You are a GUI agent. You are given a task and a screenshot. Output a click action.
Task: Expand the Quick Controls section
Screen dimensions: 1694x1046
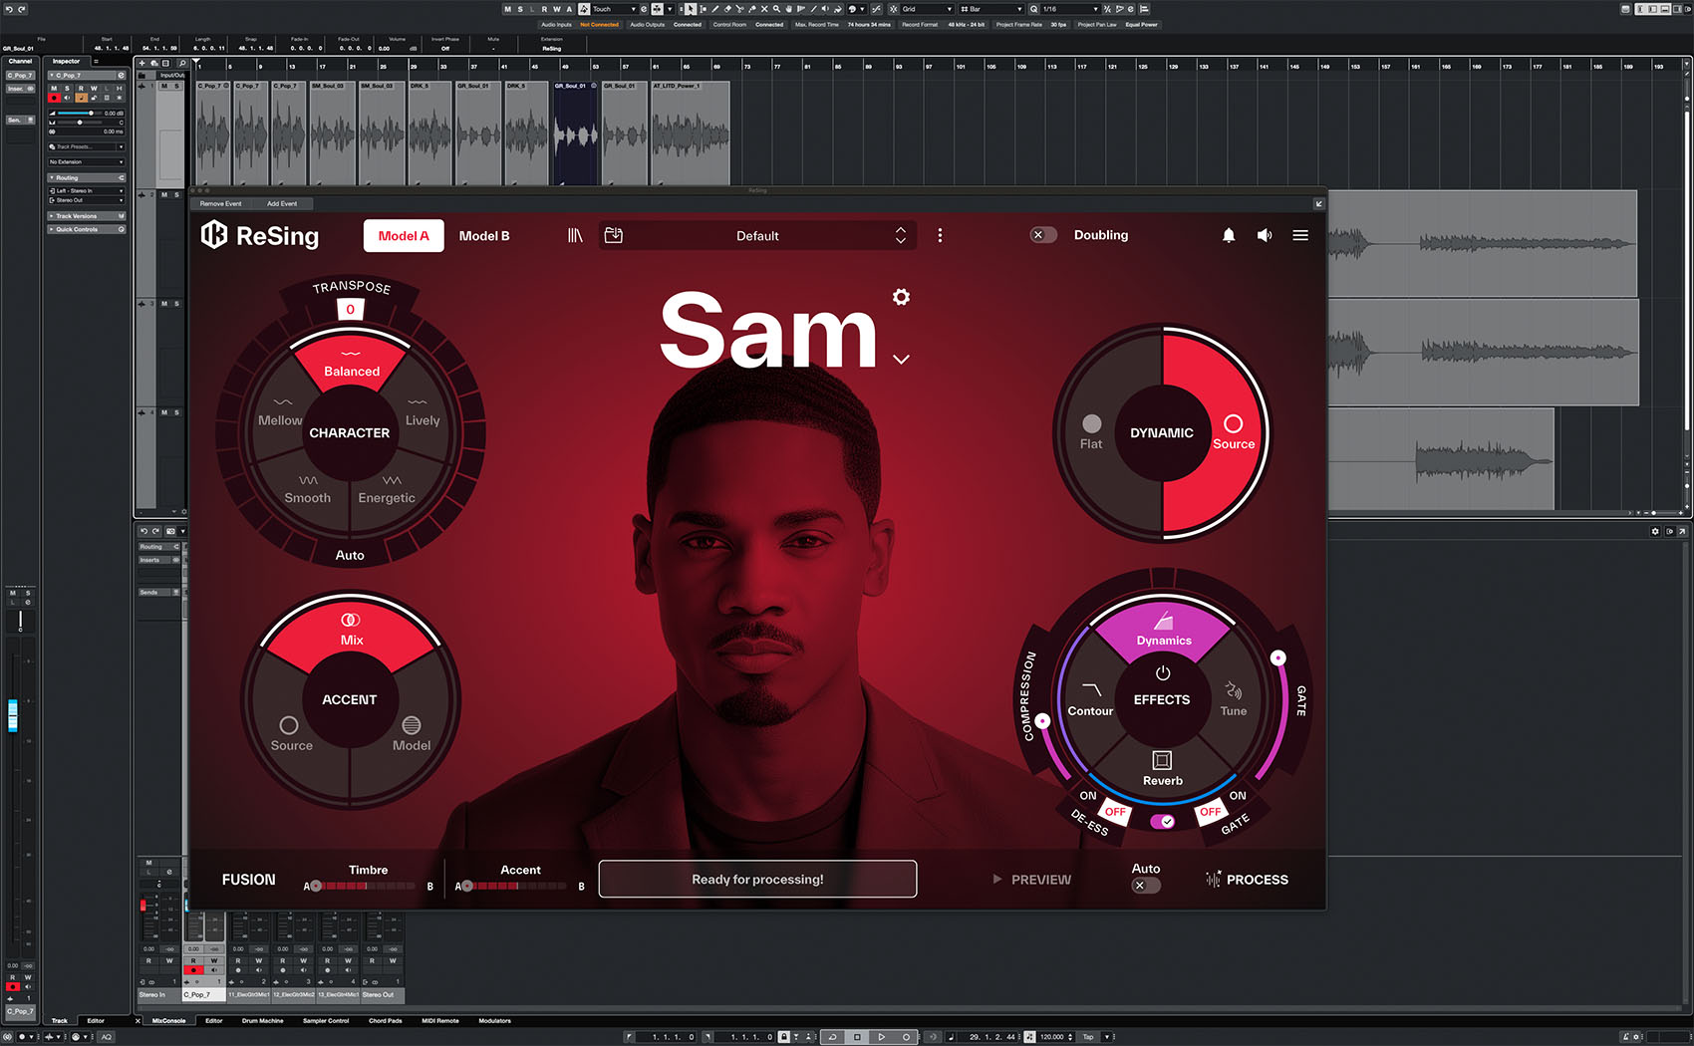coord(87,229)
